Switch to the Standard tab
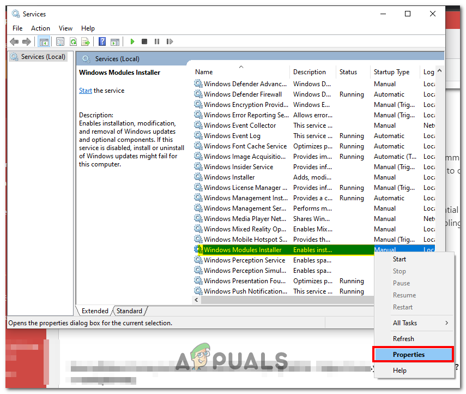 [x=130, y=311]
